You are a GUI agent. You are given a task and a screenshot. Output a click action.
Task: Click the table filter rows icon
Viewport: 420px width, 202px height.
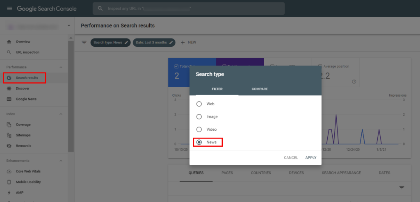click(x=402, y=188)
